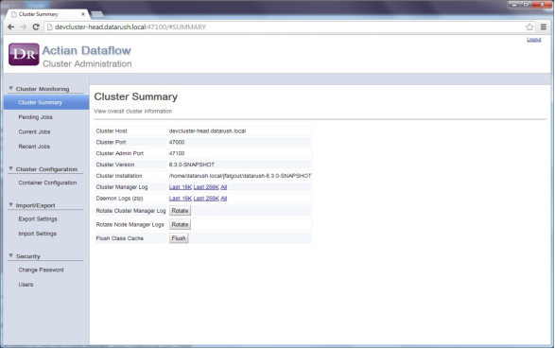The width and height of the screenshot is (555, 349).
Task: Open a new browser tab
Action: (x=97, y=14)
